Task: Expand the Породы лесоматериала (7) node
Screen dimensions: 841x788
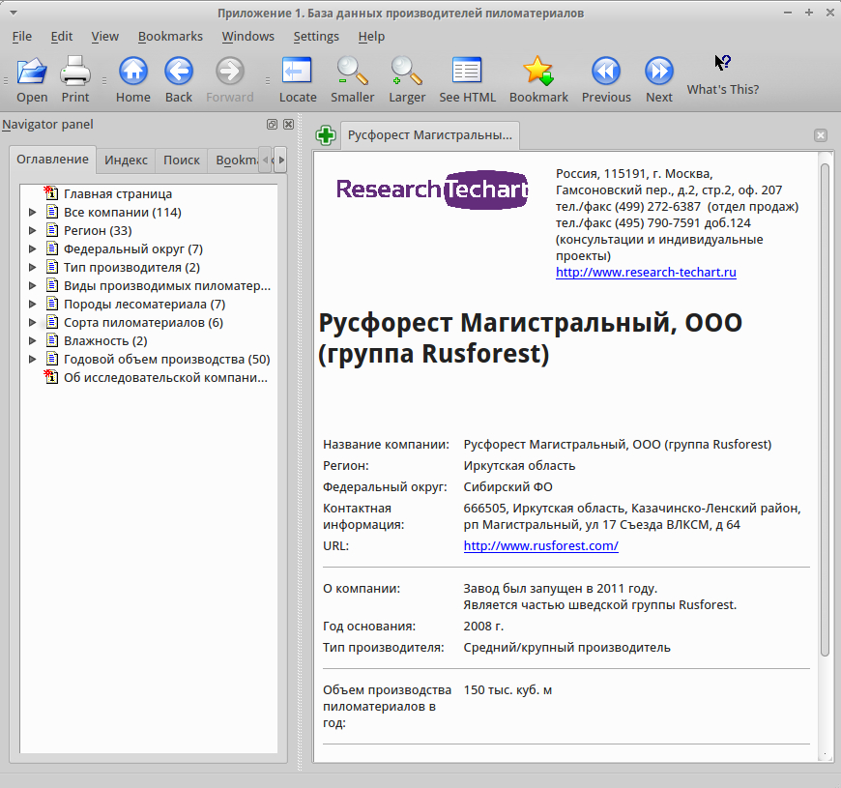Action: coord(32,305)
